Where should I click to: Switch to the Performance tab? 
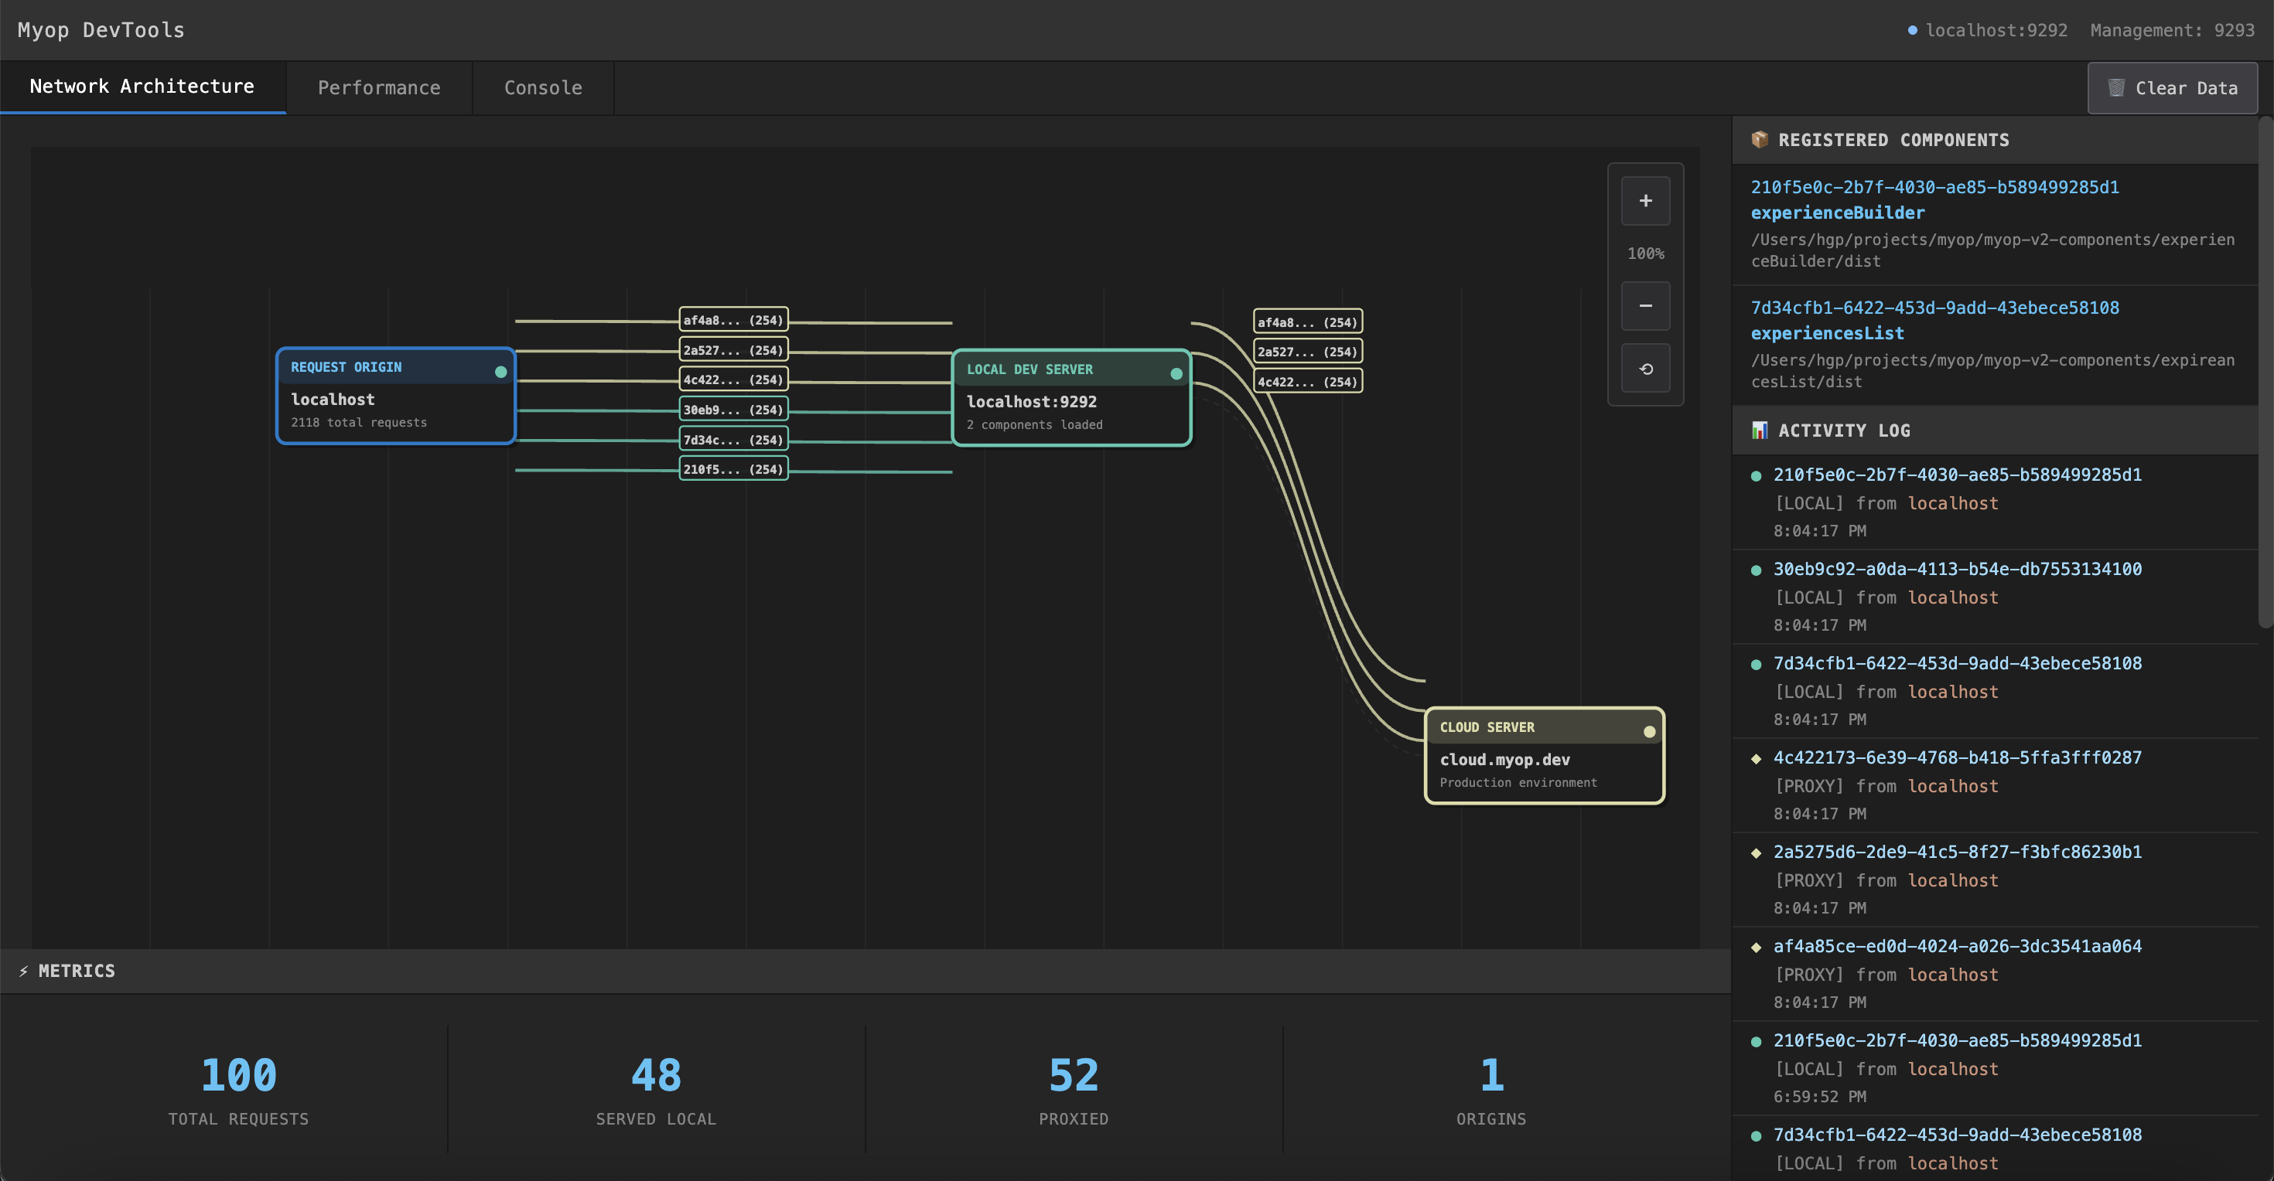point(379,87)
